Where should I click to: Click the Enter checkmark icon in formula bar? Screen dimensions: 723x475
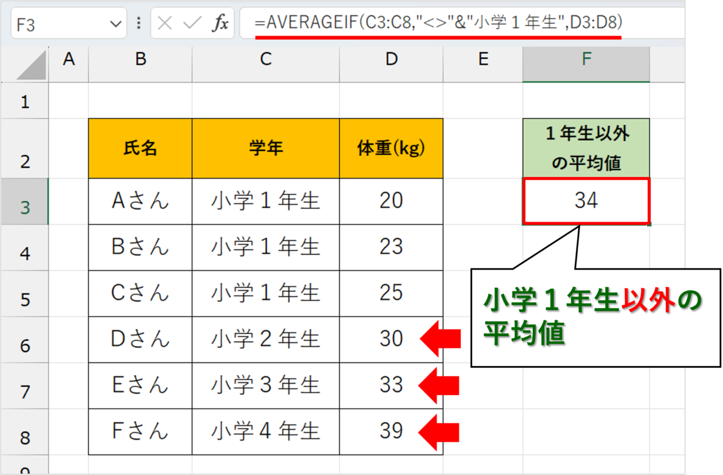click(x=192, y=23)
